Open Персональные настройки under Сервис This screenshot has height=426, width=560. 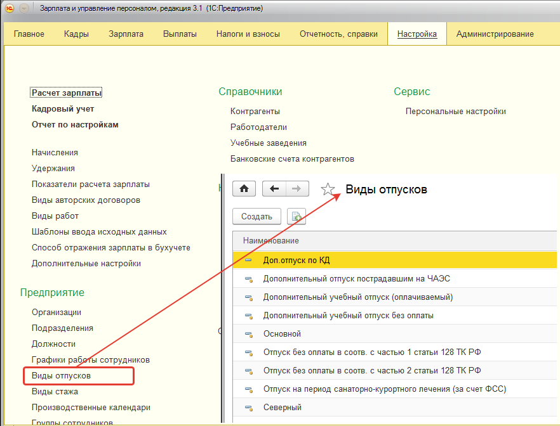point(455,111)
